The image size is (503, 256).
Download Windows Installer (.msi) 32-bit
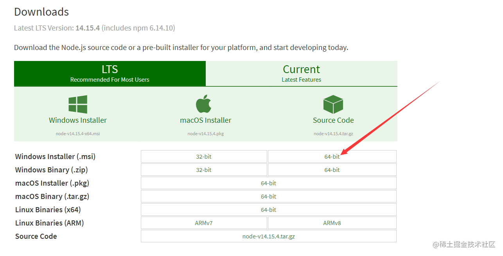204,156
